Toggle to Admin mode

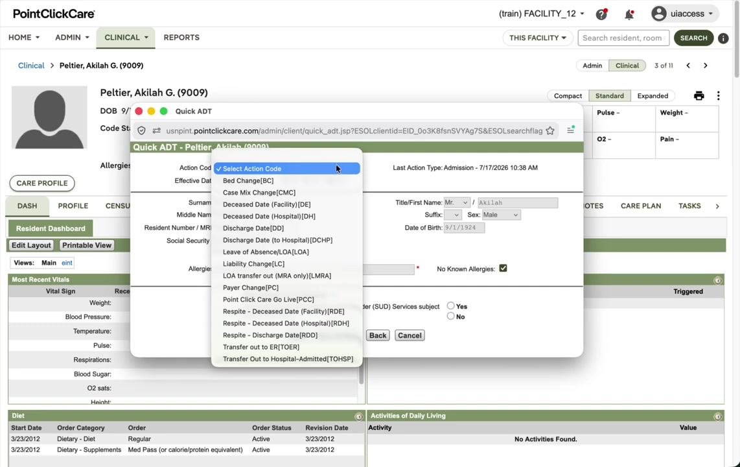592,66
